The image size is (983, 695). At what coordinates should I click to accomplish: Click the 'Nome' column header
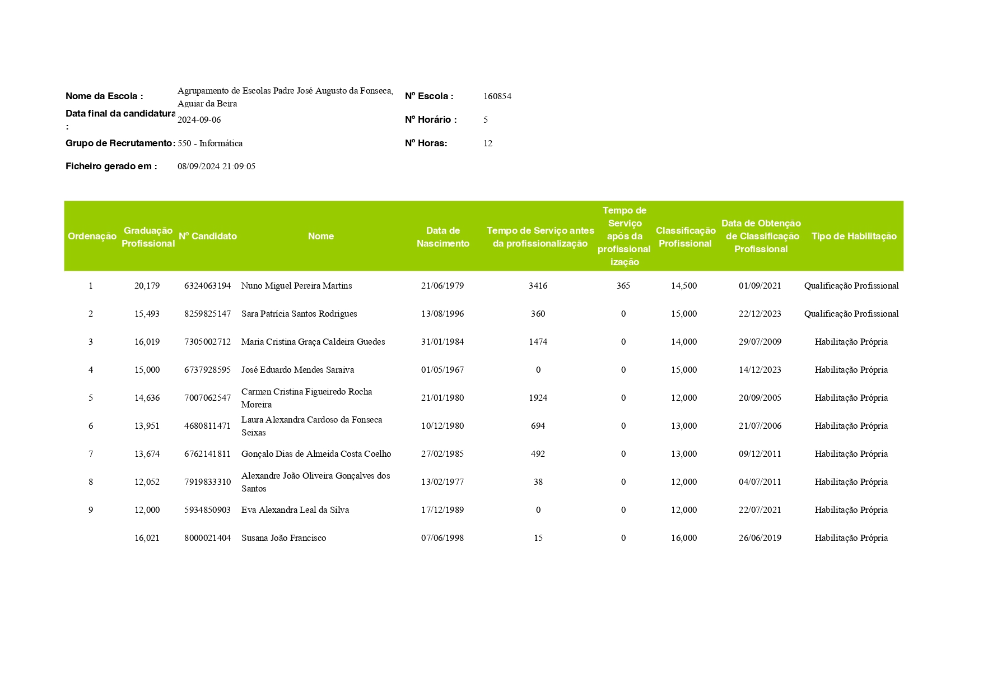[321, 237]
